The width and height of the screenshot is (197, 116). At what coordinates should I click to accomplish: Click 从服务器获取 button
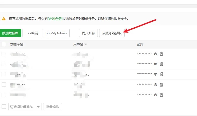(112, 33)
